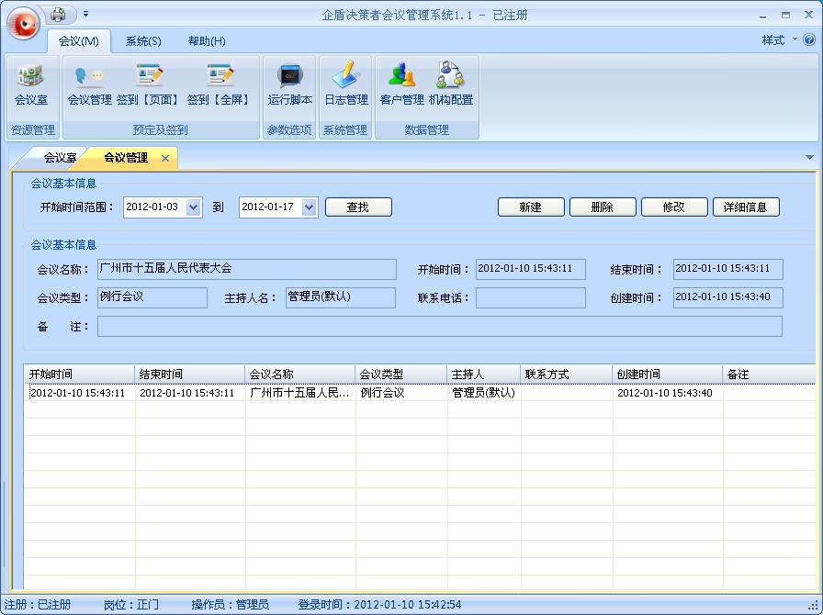Open the 系统(S) menu tab
The width and height of the screenshot is (823, 615).
pyautogui.click(x=143, y=41)
